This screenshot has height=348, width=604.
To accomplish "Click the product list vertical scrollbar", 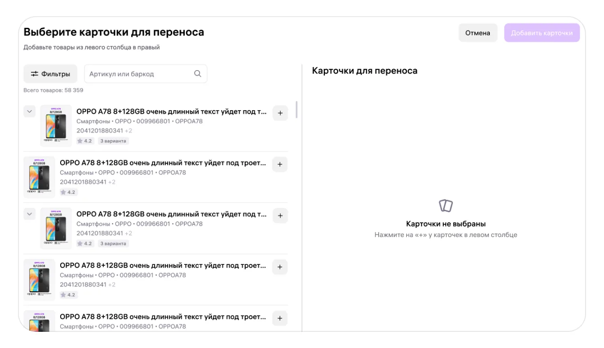I will point(296,110).
